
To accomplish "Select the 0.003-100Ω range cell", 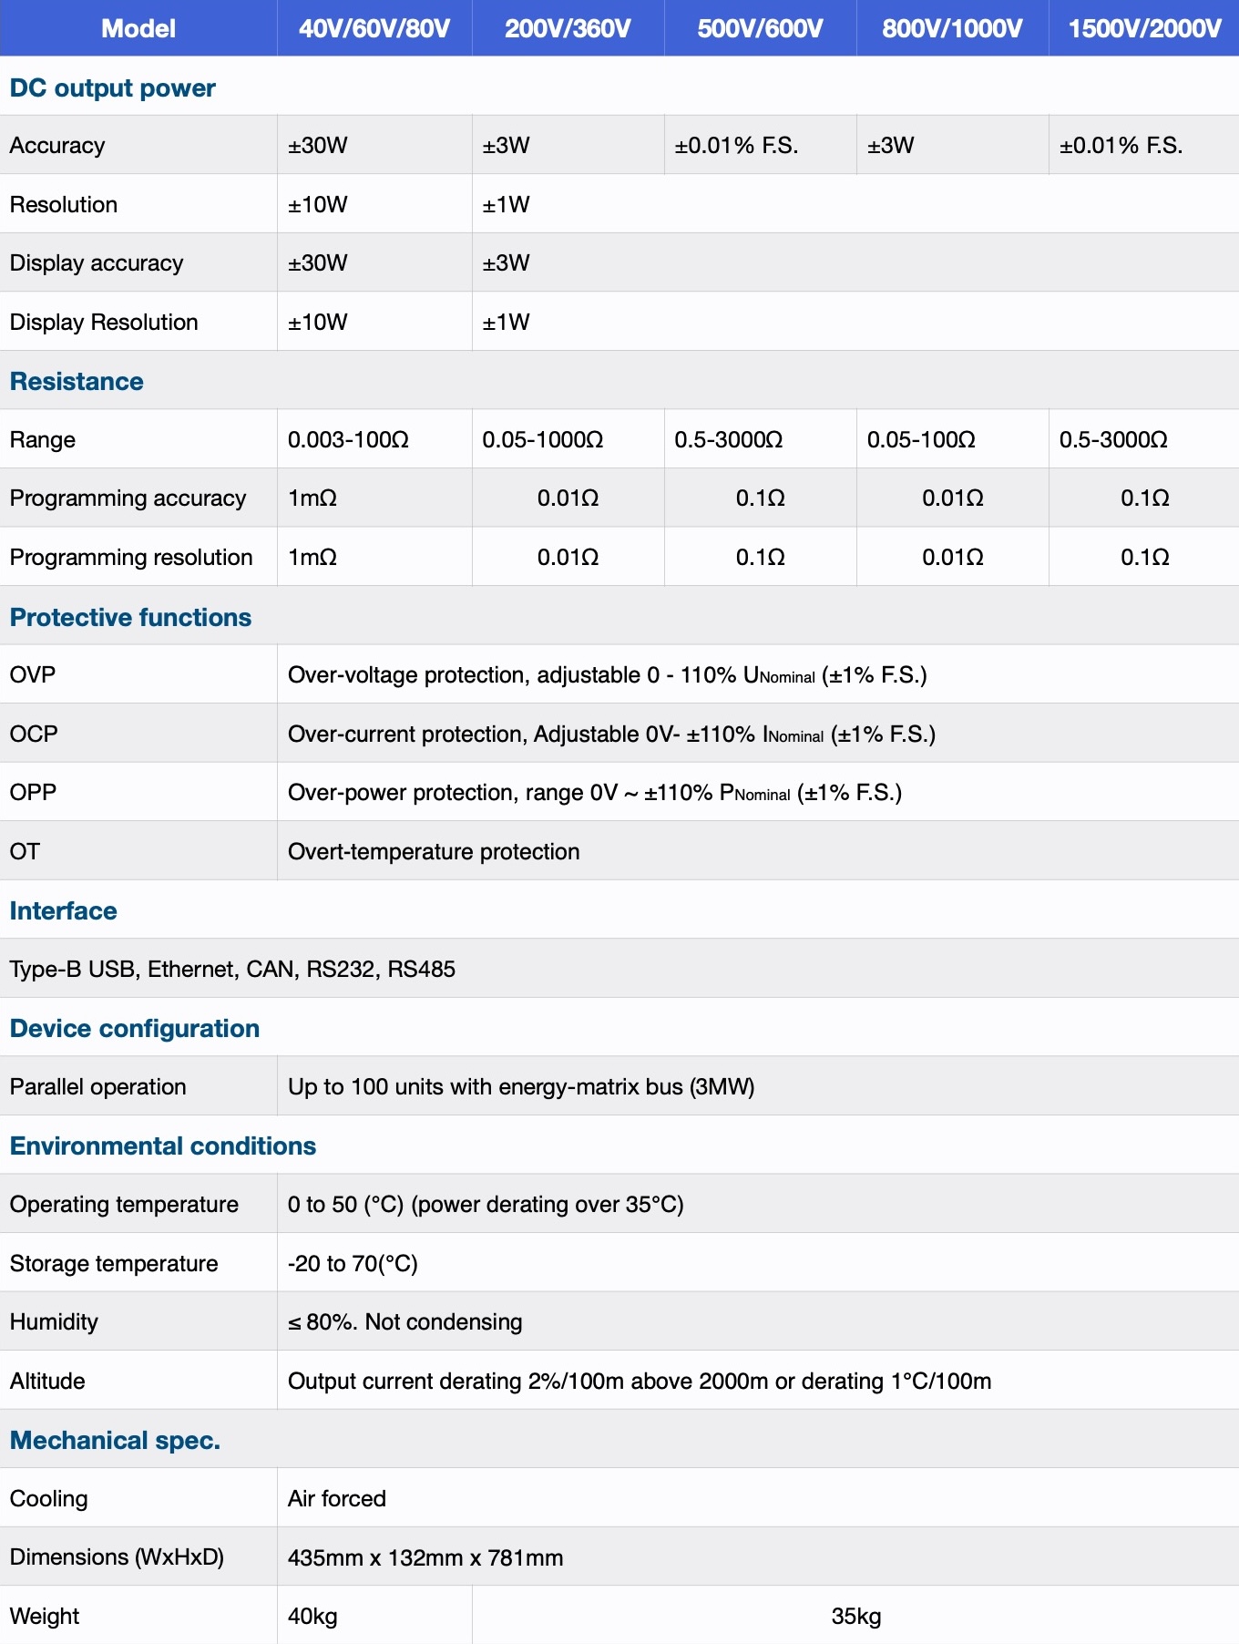I will [374, 439].
